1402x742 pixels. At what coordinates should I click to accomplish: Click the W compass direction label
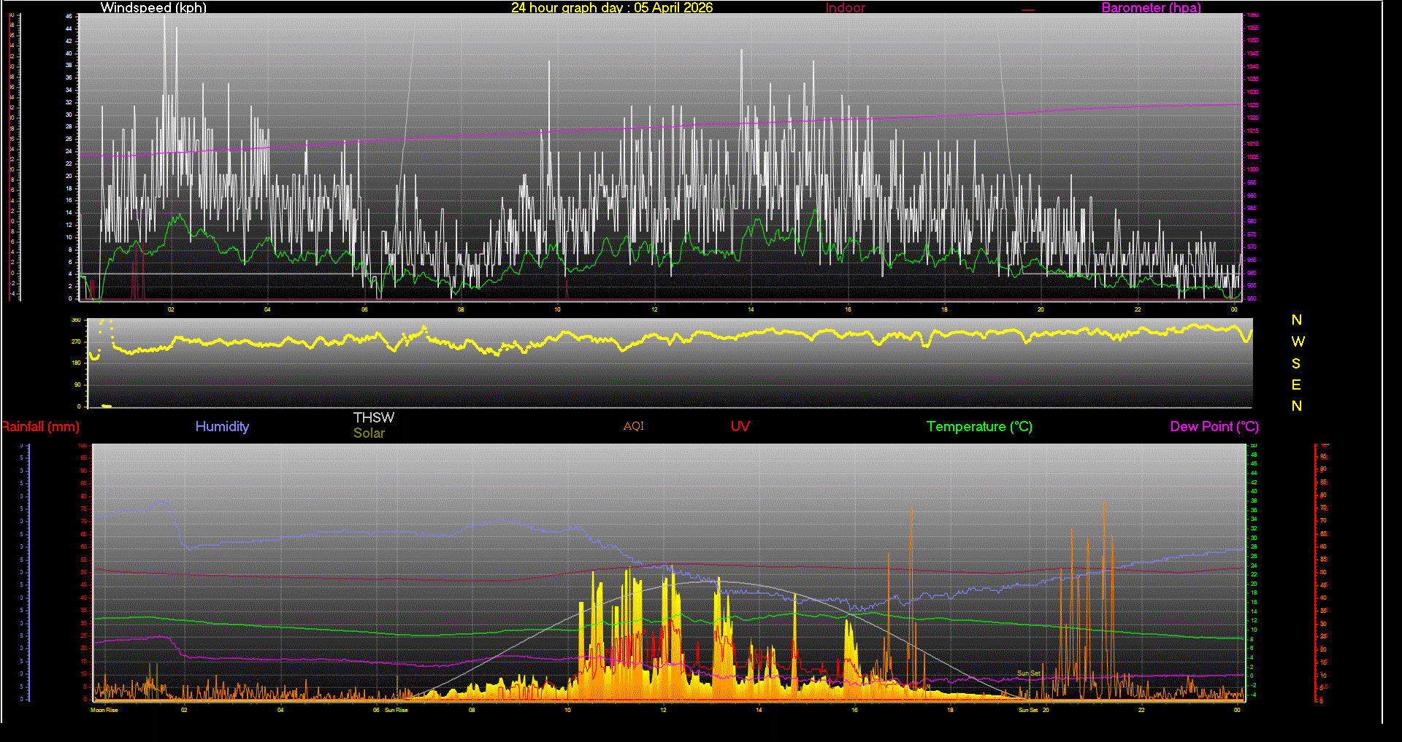(1297, 341)
